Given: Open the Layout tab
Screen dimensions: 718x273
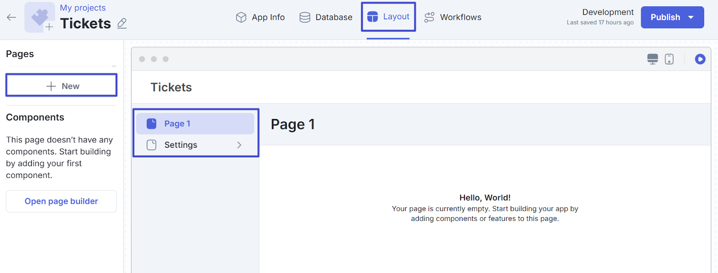Looking at the screenshot, I should coord(389,17).
